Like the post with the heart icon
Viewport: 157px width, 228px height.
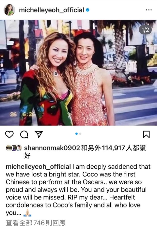pos(9,134)
